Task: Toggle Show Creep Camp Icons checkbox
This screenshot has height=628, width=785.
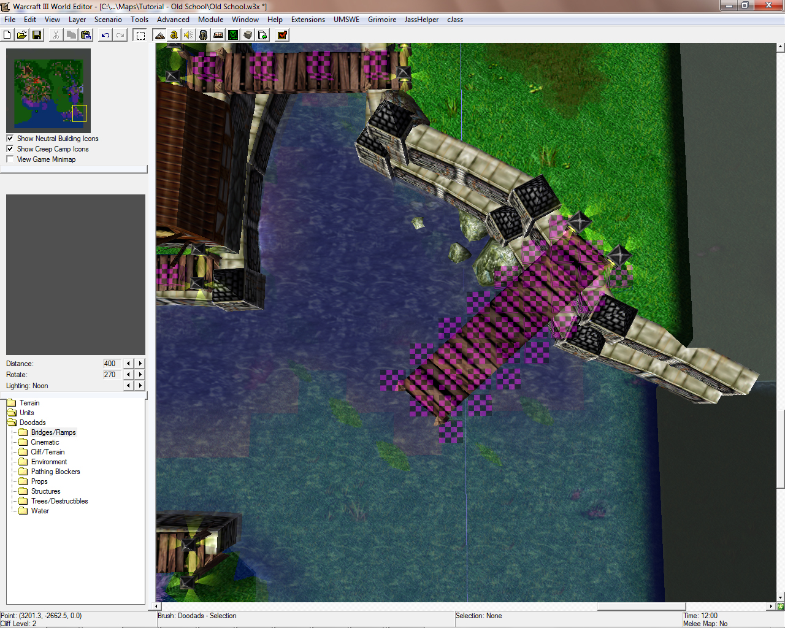Action: click(10, 149)
